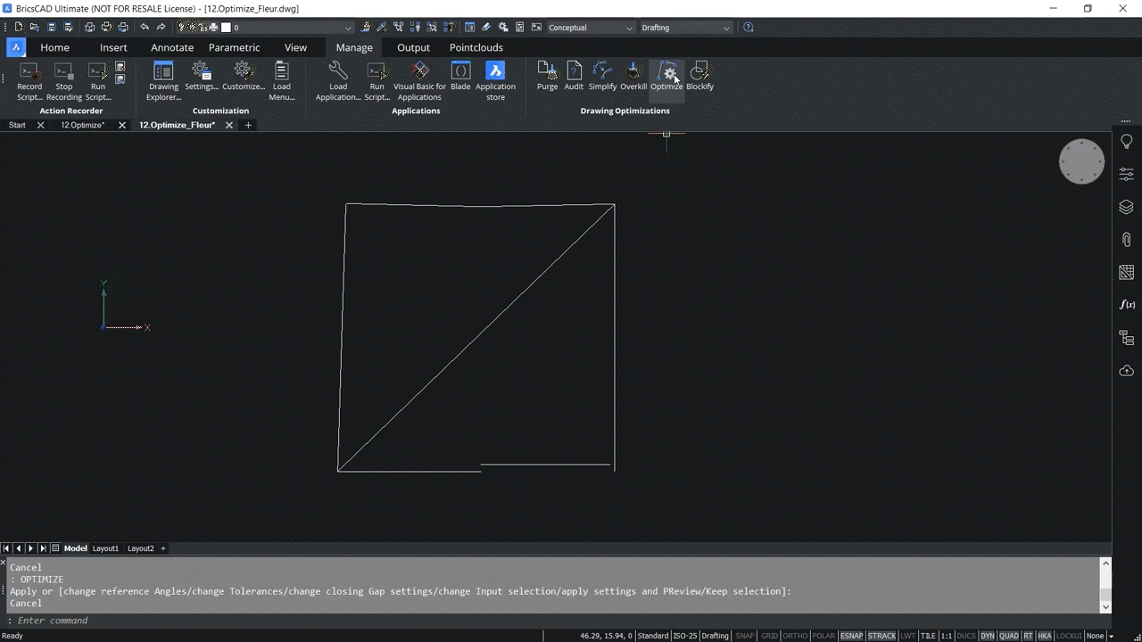Add a new document tab
Screen dimensions: 1142x642
click(x=248, y=125)
